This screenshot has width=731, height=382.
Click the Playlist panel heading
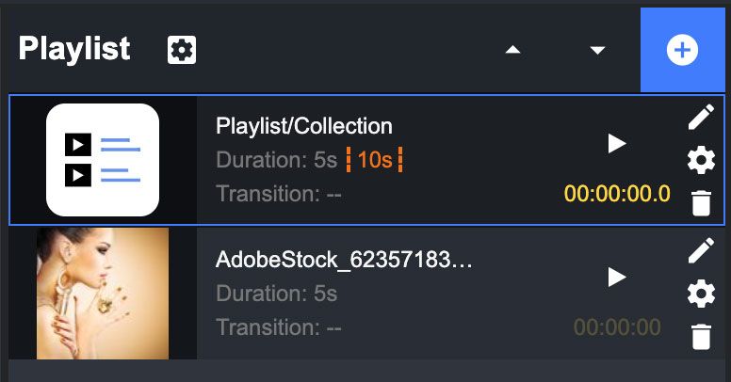74,49
